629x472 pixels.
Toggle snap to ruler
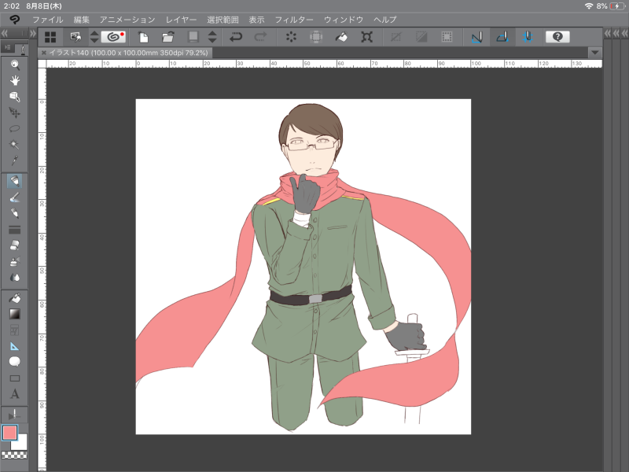point(476,36)
